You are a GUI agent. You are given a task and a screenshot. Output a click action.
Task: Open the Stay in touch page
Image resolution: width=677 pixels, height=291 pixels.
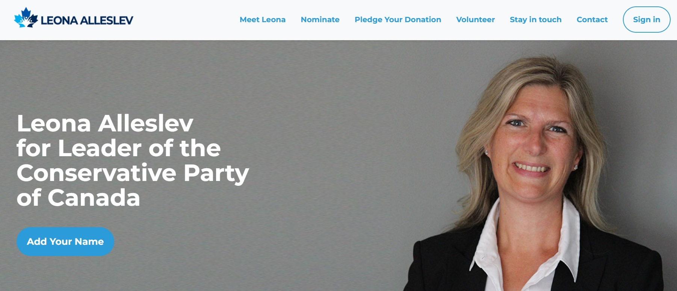pyautogui.click(x=536, y=20)
